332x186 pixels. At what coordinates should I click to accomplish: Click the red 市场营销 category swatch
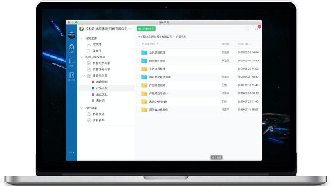[93, 82]
